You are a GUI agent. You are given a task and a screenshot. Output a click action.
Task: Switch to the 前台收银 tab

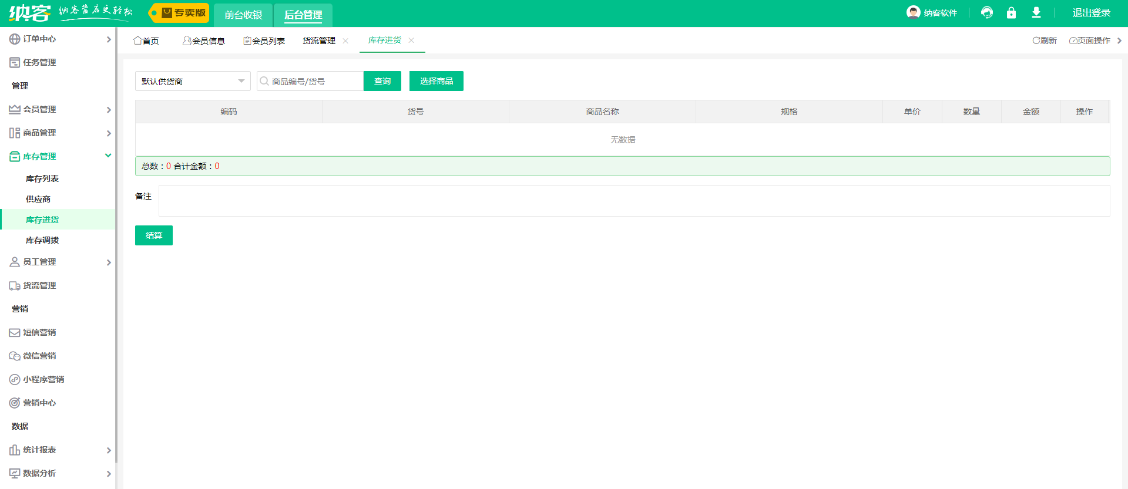pos(243,15)
